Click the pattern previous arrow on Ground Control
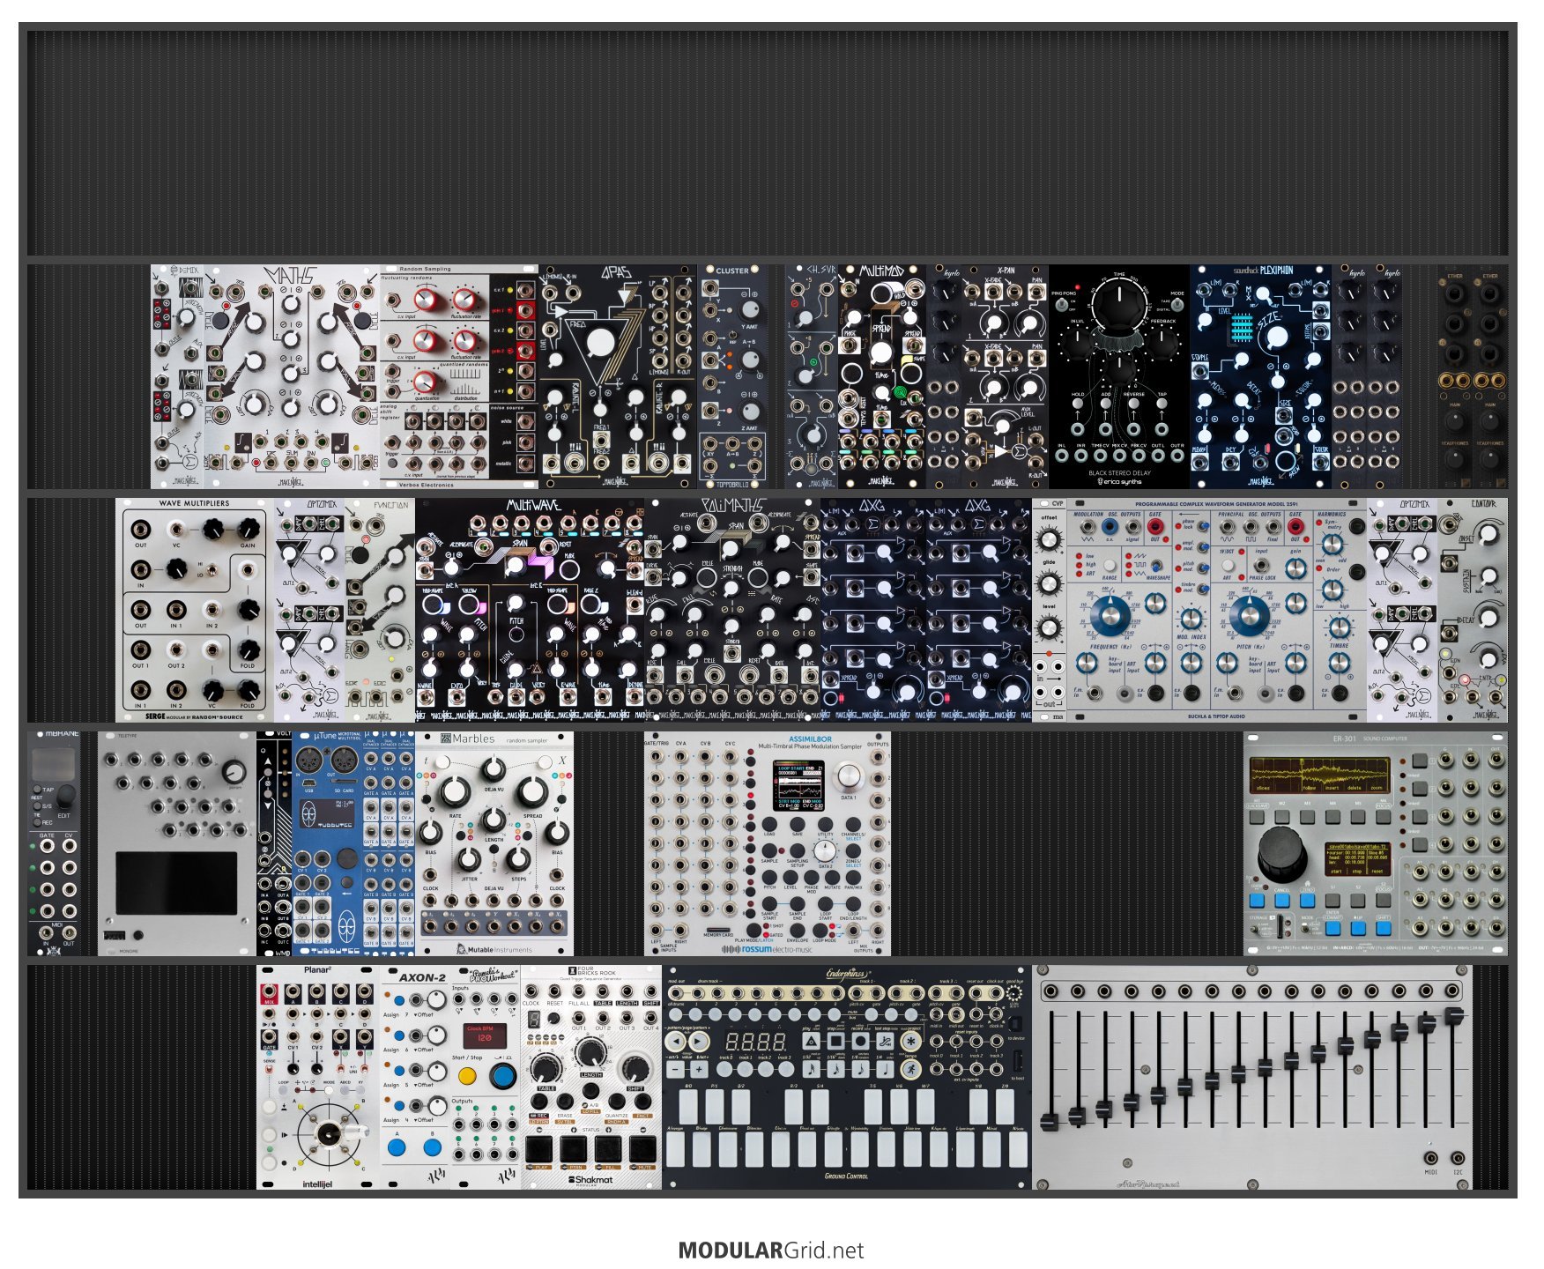The width and height of the screenshot is (1544, 1269). (x=676, y=1041)
